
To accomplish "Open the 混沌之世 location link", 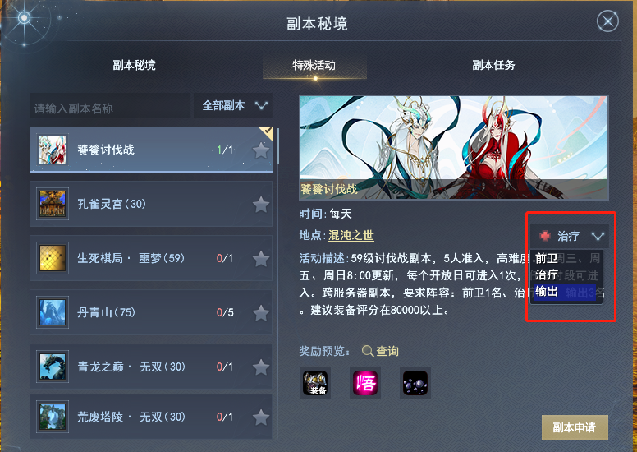I will click(x=351, y=235).
